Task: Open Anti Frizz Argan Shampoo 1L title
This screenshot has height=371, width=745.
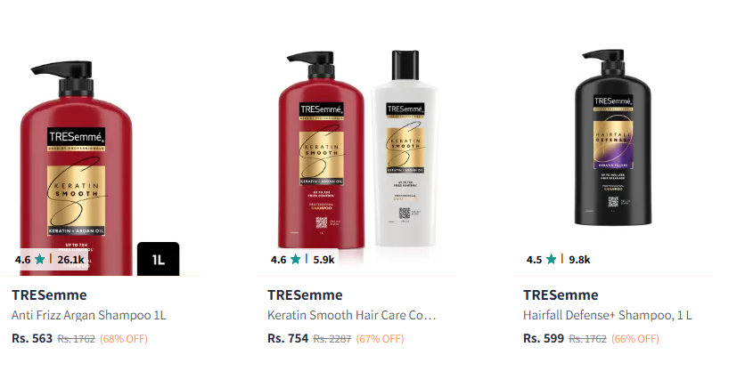Action: coord(89,315)
